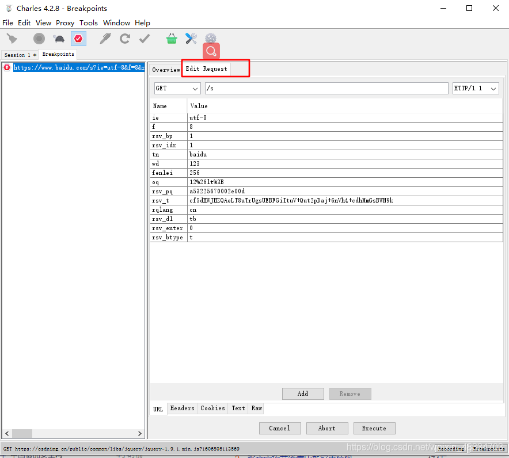This screenshot has height=458, width=509.
Task: Open the Tools menu
Action: click(89, 23)
